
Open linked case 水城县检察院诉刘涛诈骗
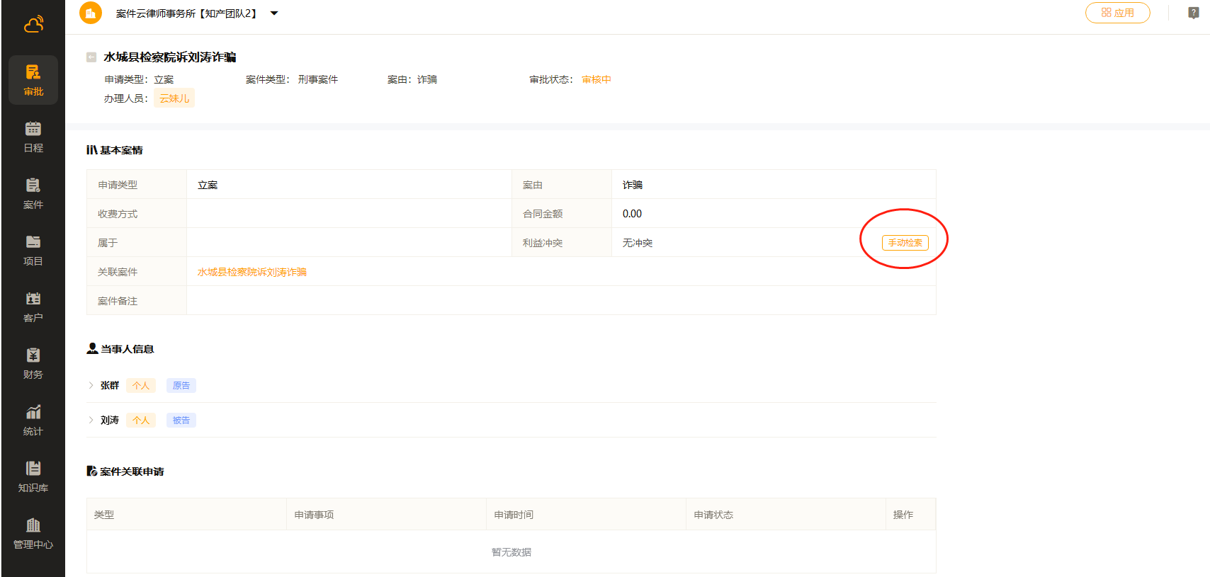tap(251, 272)
